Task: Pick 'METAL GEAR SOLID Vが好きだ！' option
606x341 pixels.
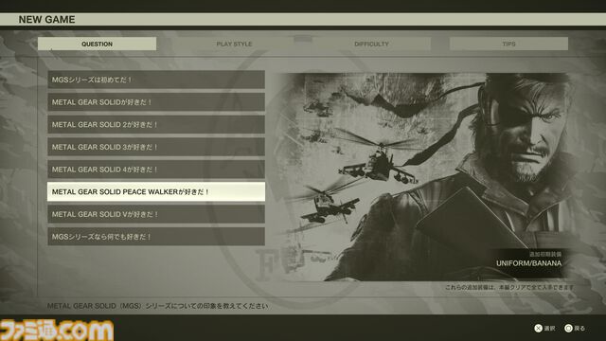Action: 156,214
